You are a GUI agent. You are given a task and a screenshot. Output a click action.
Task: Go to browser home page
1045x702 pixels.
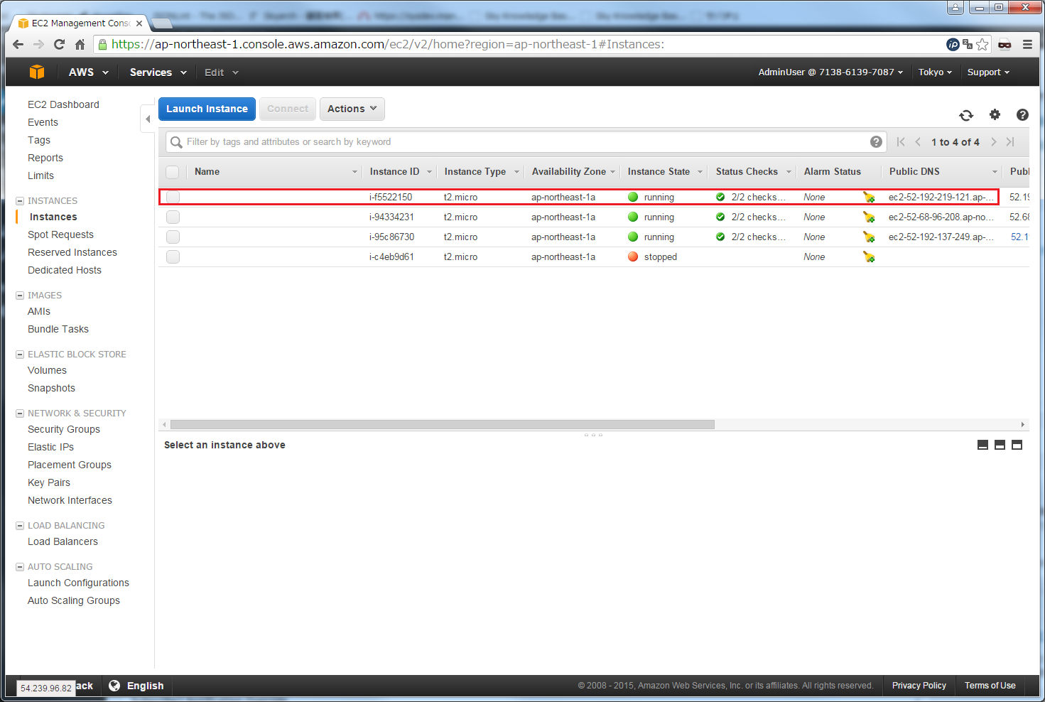pyautogui.click(x=80, y=44)
